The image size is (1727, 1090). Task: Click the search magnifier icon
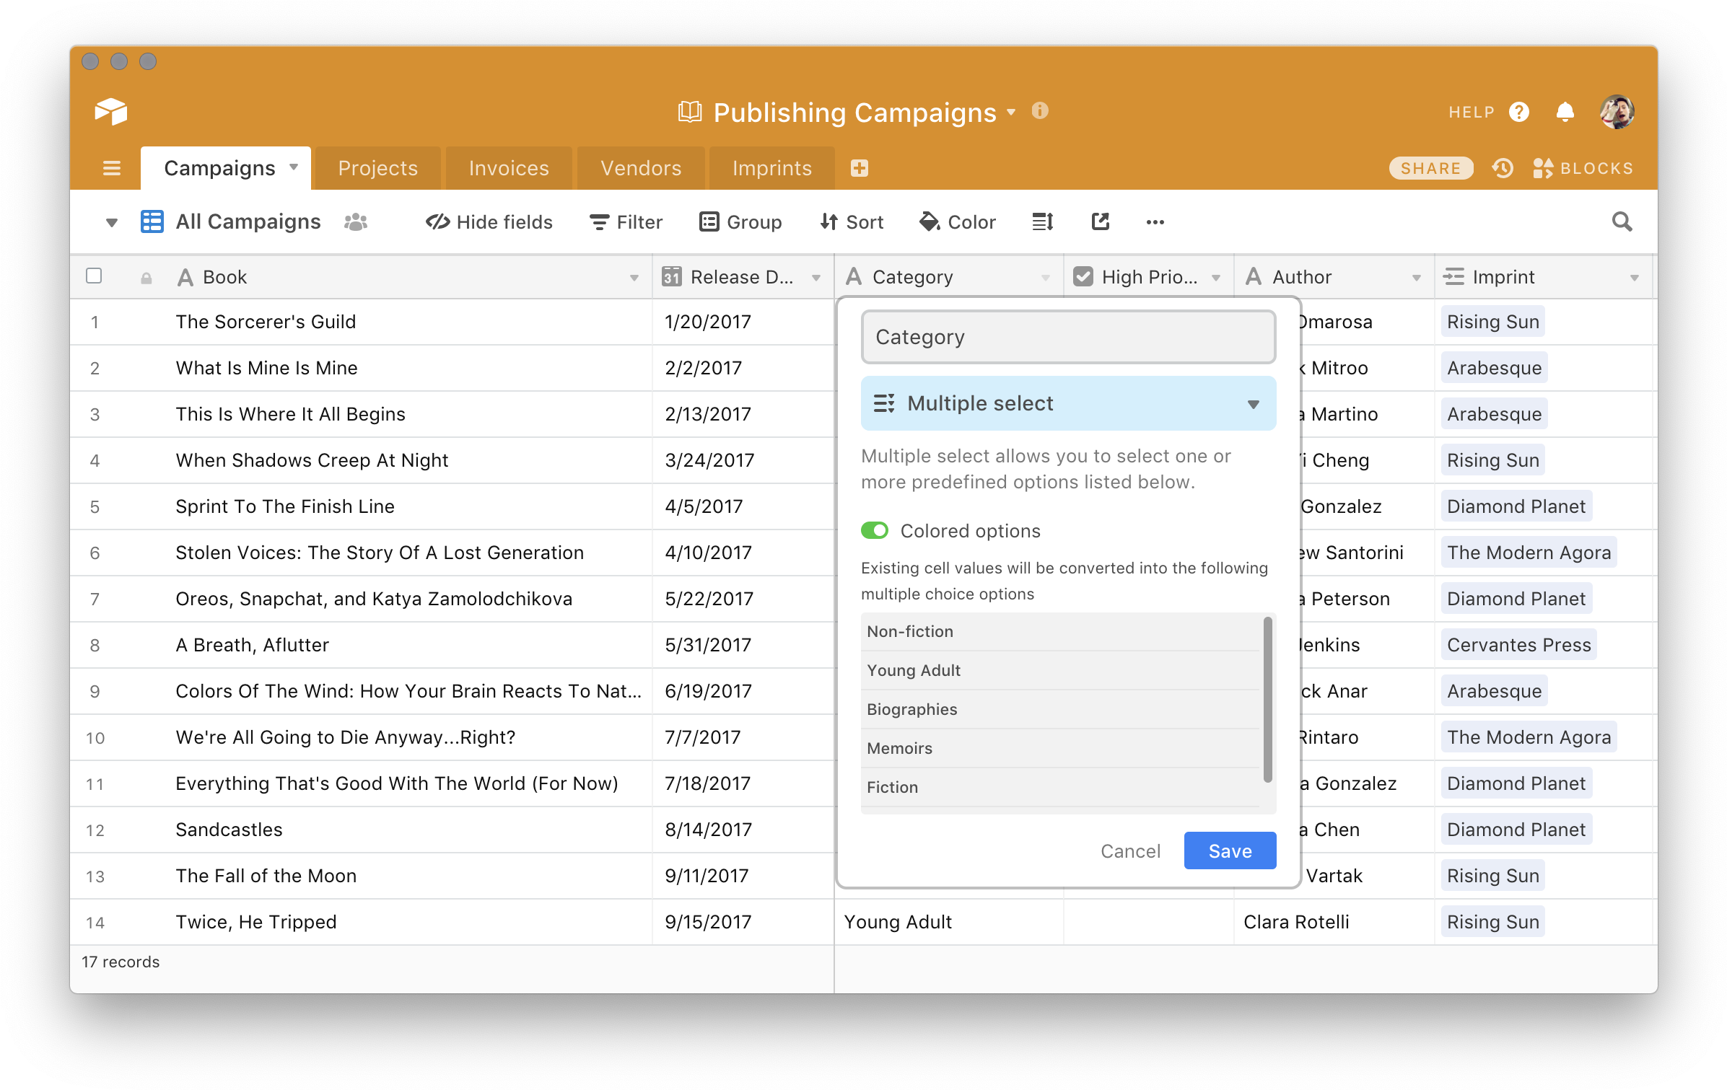pyautogui.click(x=1622, y=221)
